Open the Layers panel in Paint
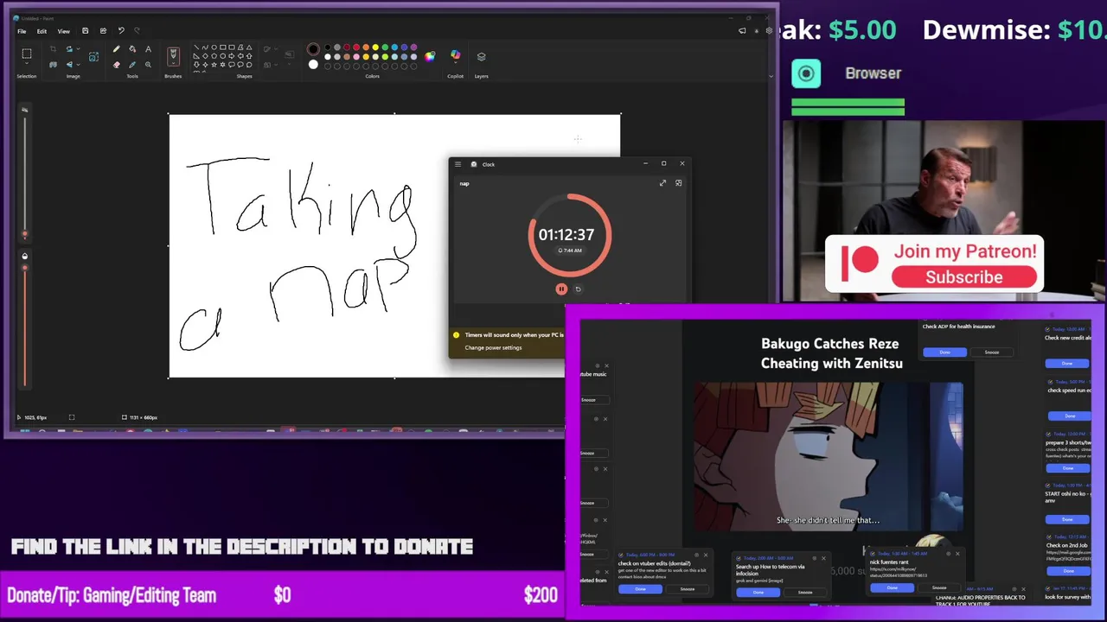 click(481, 56)
